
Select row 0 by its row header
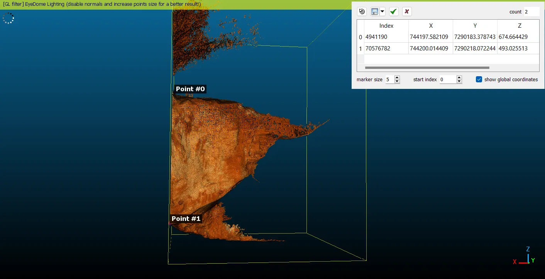tap(361, 37)
